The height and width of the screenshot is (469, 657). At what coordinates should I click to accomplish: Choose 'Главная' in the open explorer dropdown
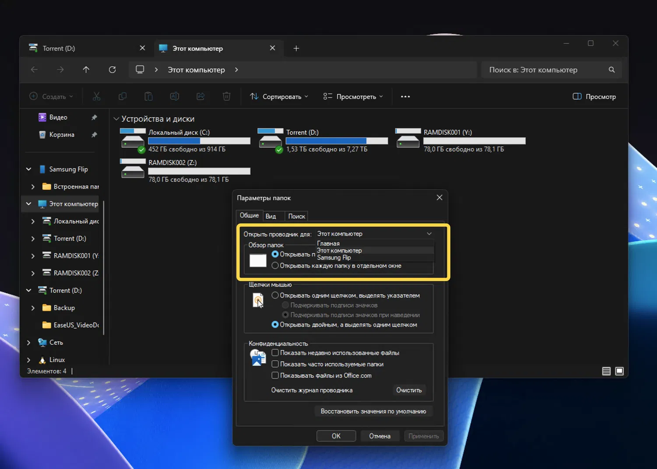(x=328, y=244)
